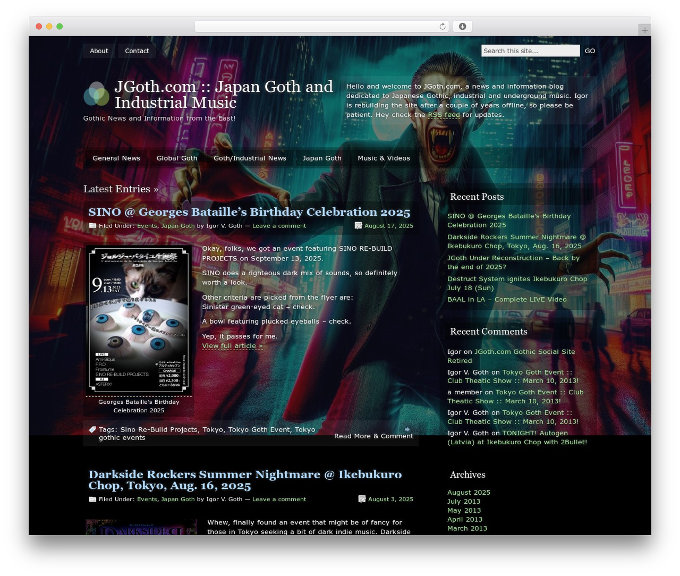680x576 pixels.
Task: Open a new browser tab with the plus icon
Action: (644, 30)
